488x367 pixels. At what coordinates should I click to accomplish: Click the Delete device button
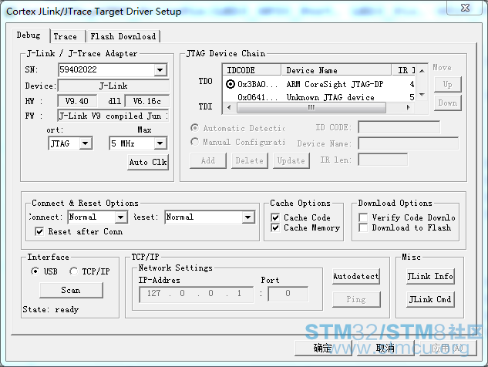coord(250,161)
